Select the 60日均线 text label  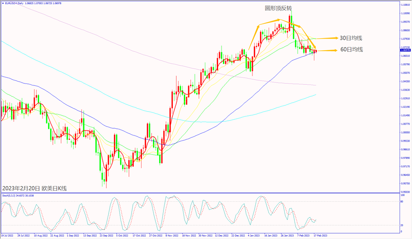pos(351,49)
